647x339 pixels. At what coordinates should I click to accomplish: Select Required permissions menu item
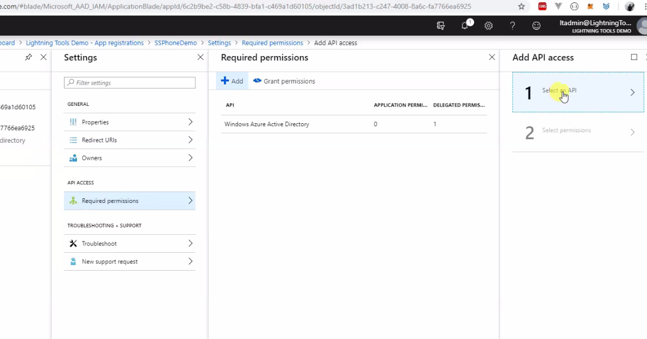130,201
